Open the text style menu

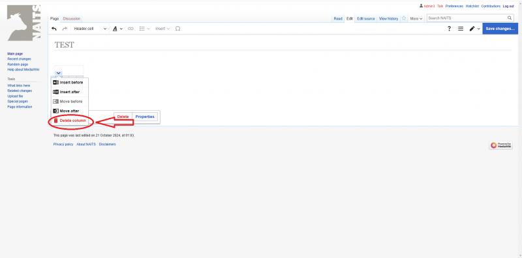117,29
